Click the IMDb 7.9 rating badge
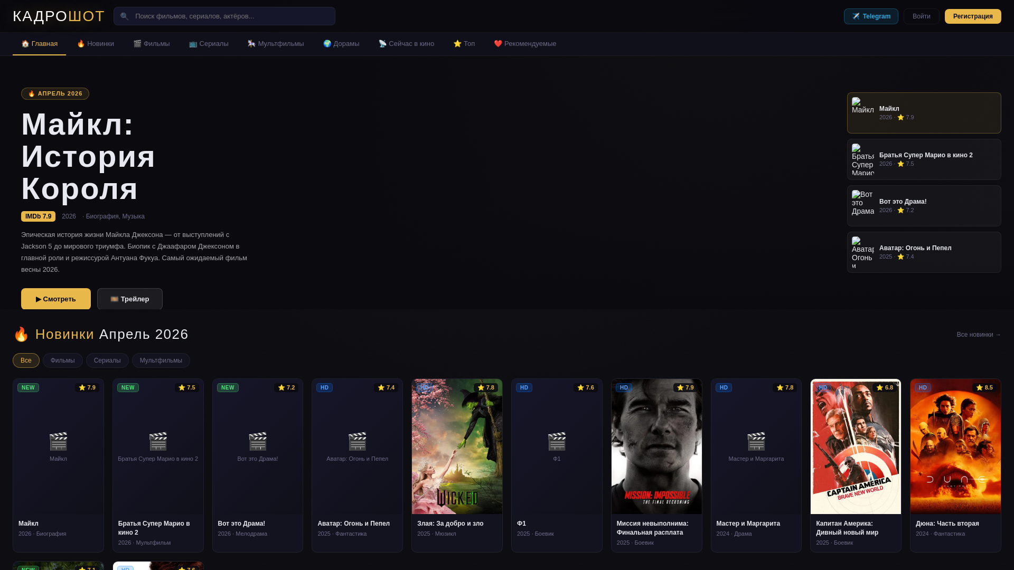The height and width of the screenshot is (570, 1014). 38,216
